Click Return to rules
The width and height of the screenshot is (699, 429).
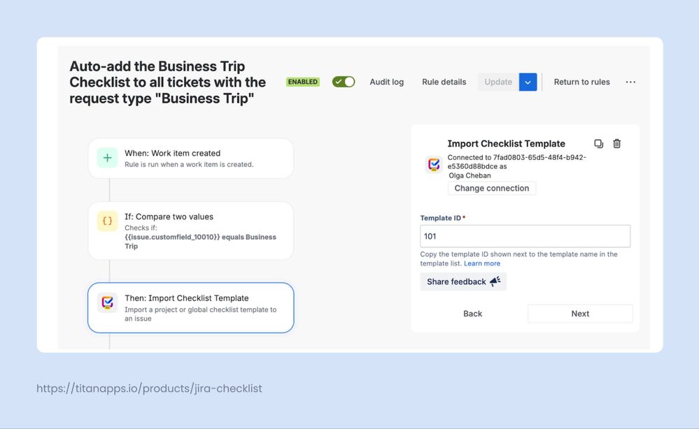point(581,82)
